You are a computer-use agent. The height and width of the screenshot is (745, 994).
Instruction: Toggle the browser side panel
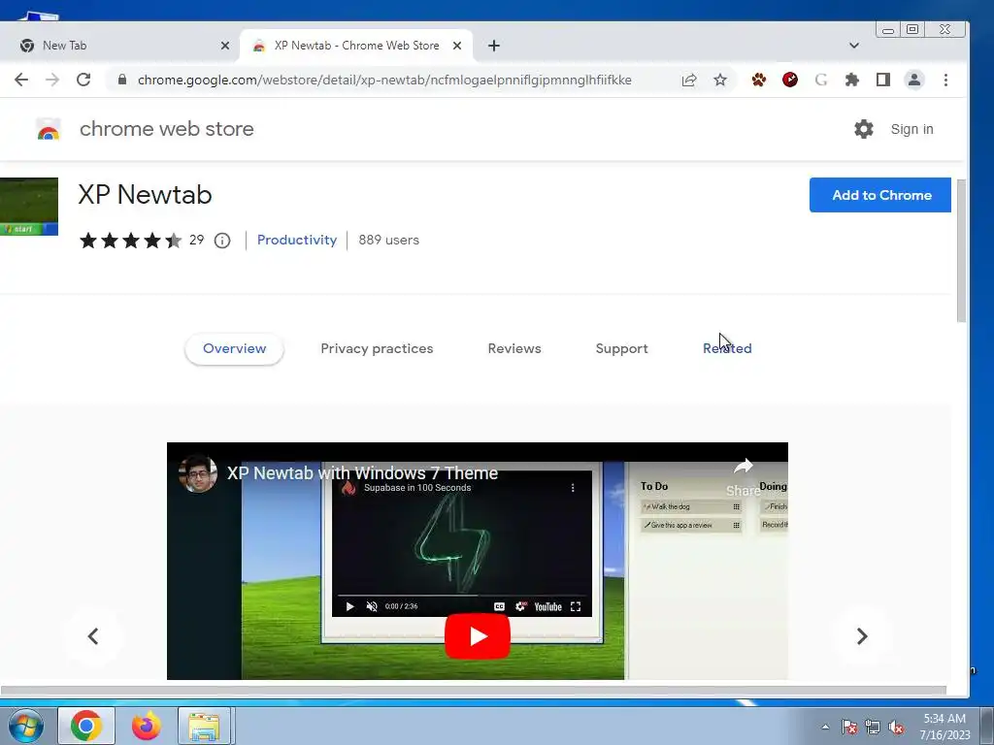[883, 80]
